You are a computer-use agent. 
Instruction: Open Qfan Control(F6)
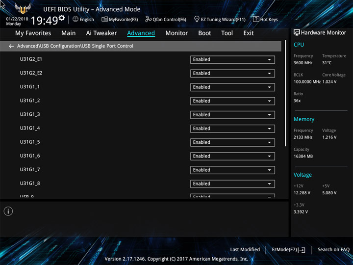(x=166, y=19)
